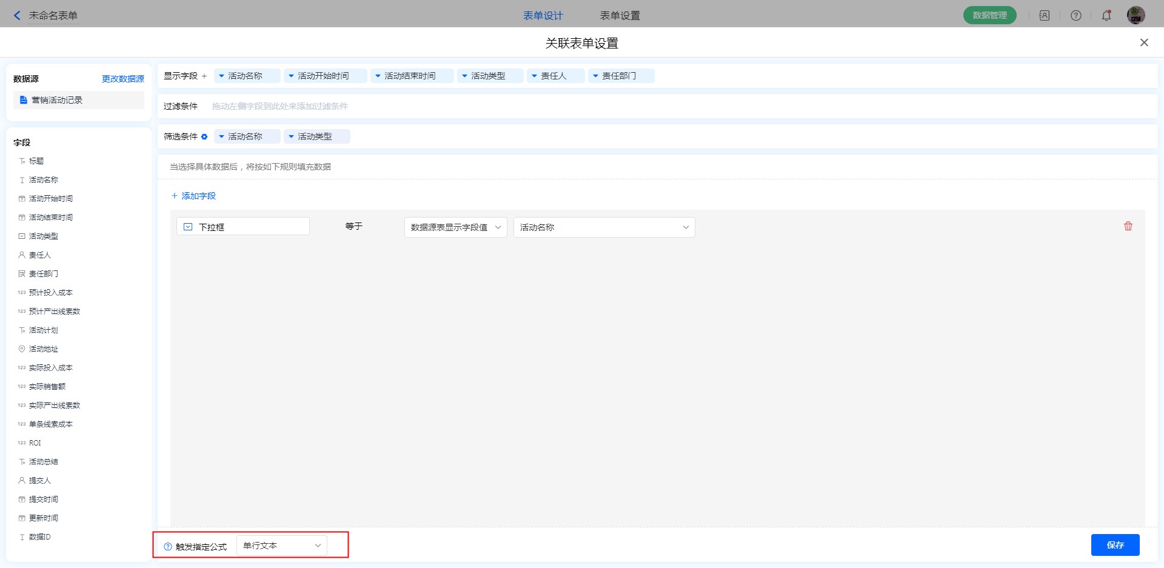Switch to the 表单设置 tab
The height and width of the screenshot is (568, 1164).
pos(620,16)
